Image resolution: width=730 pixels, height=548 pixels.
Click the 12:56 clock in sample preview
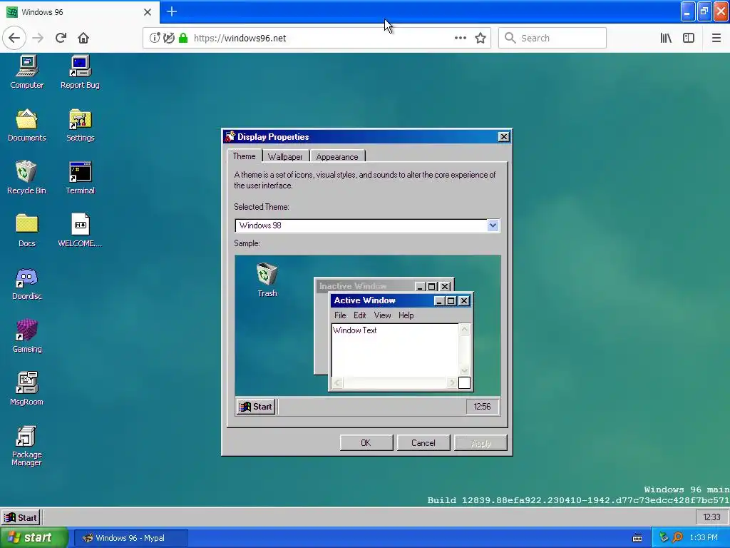pos(482,406)
